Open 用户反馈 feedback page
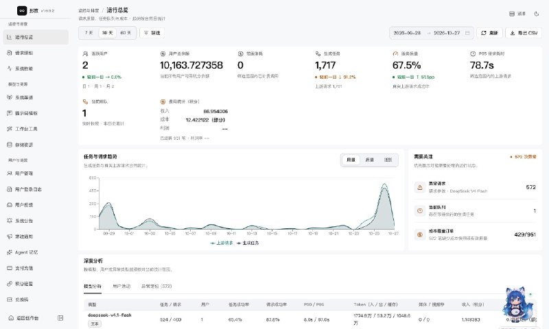 tap(36, 205)
